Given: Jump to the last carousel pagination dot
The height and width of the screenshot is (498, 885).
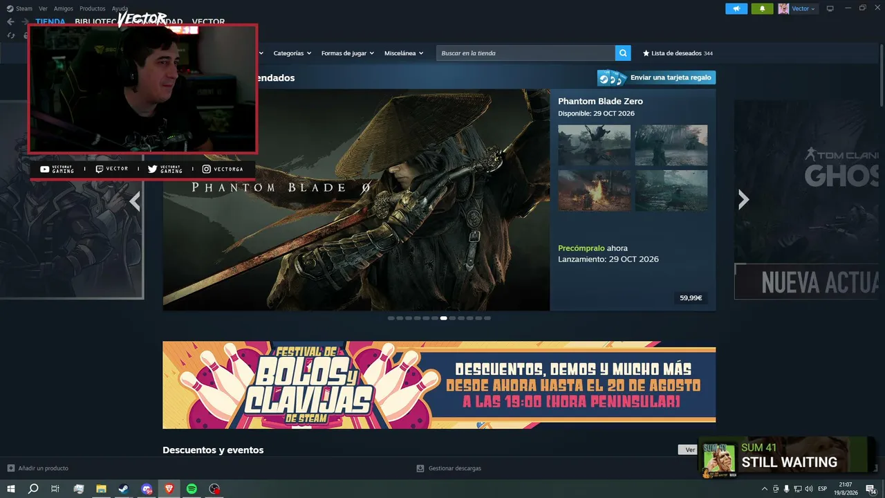Looking at the screenshot, I should (x=487, y=318).
